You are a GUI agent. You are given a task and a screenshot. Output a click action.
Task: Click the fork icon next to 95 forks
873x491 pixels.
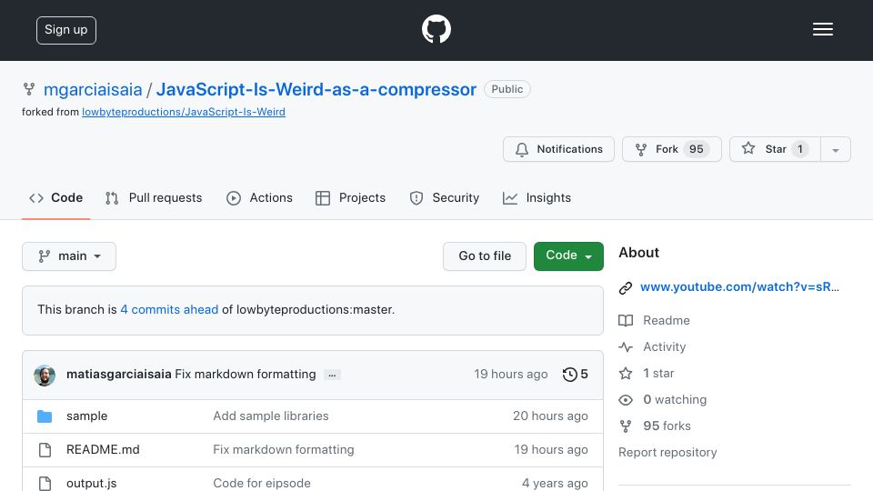click(x=626, y=426)
